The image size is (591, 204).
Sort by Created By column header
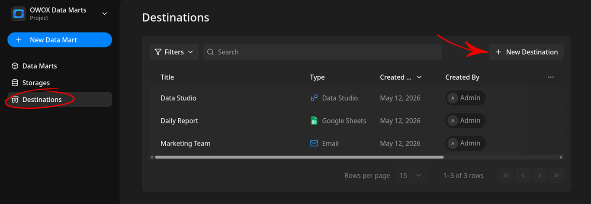coord(462,77)
